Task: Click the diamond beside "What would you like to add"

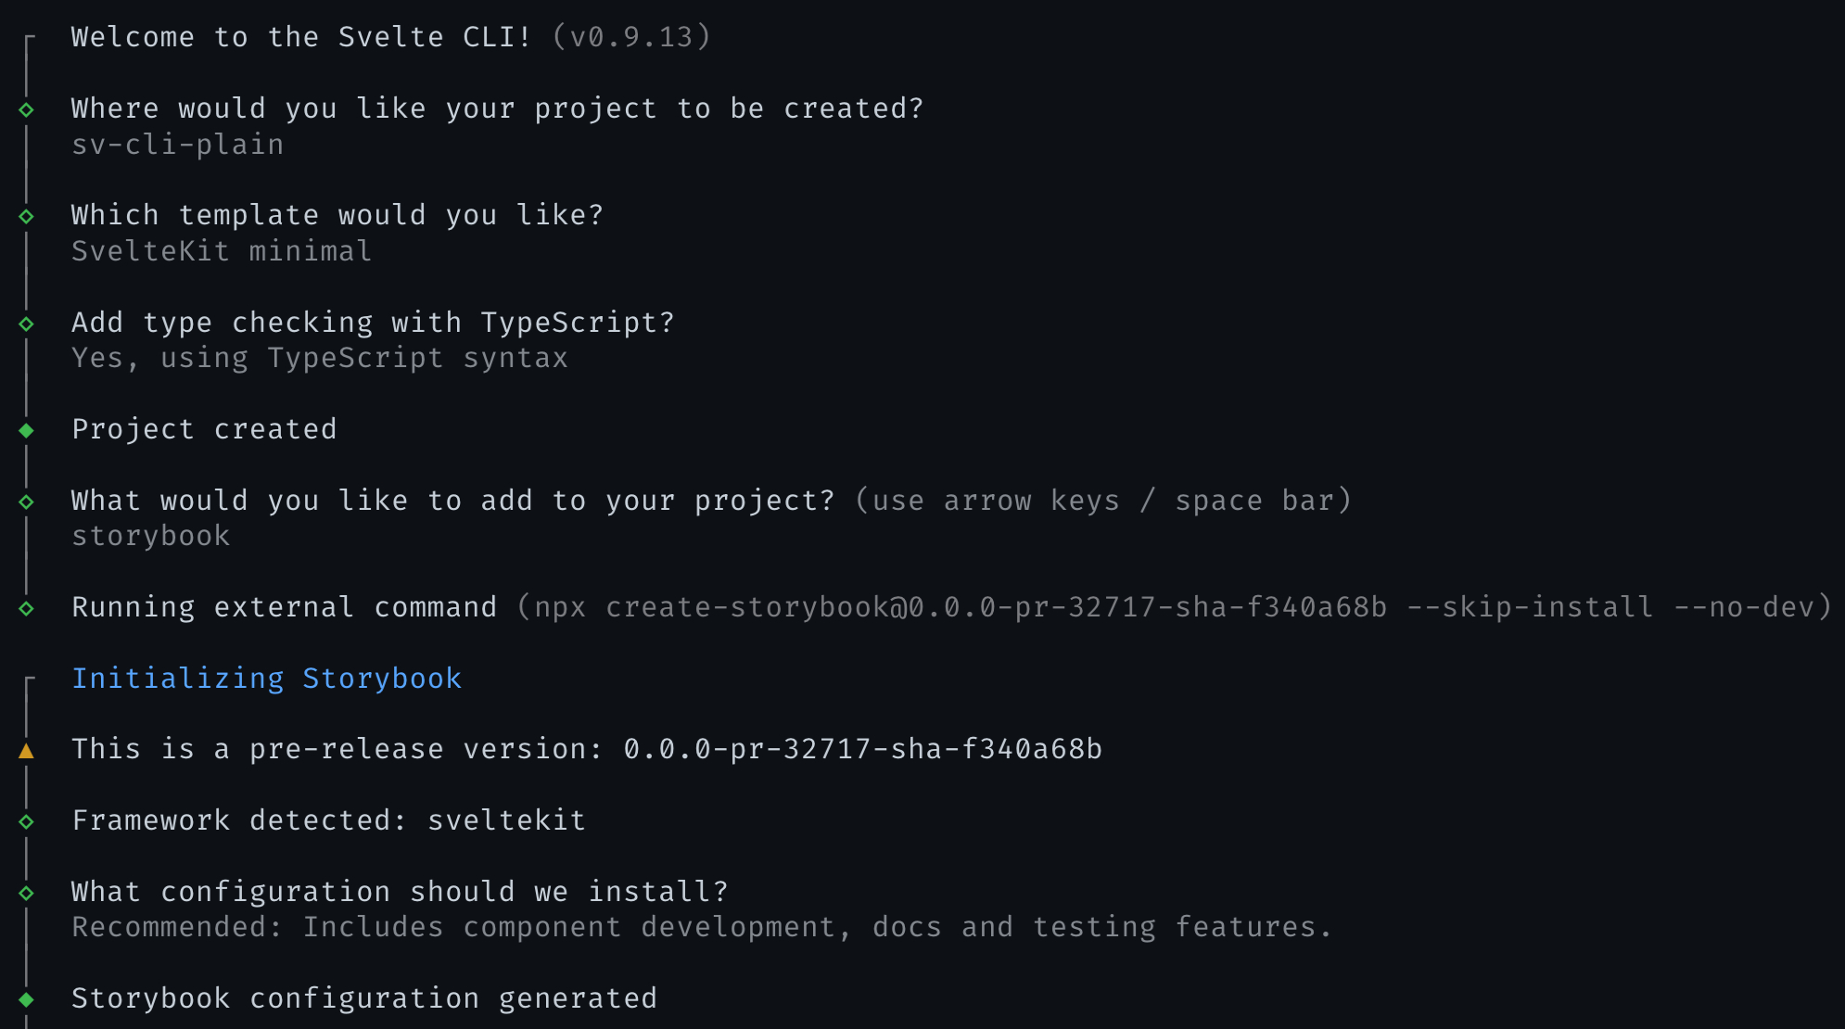Action: (x=27, y=502)
